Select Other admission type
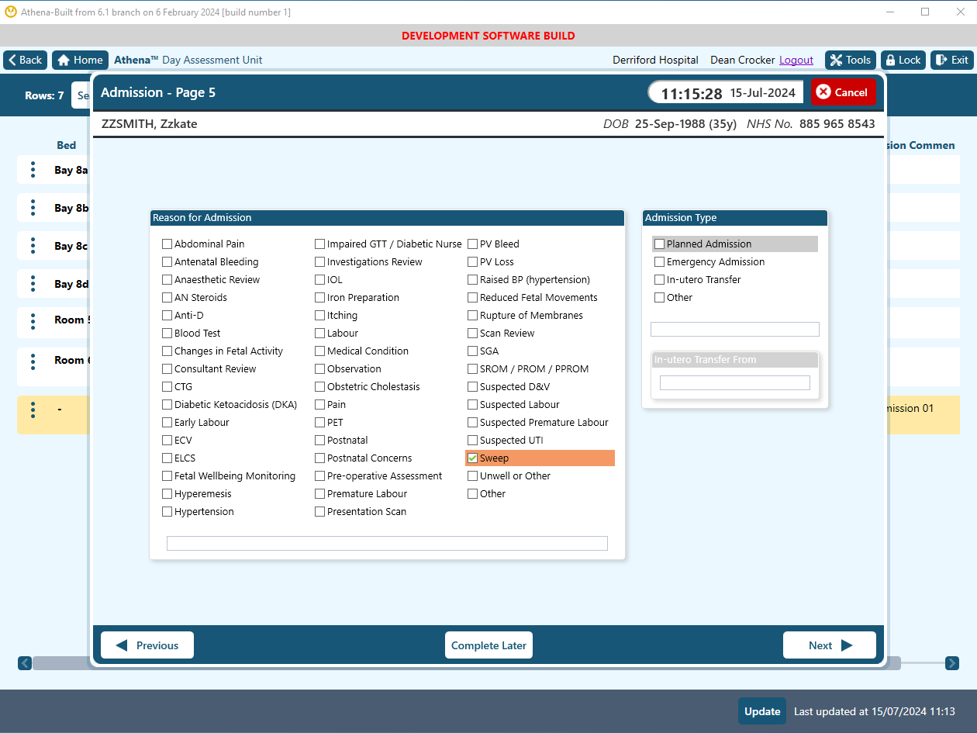 (659, 297)
